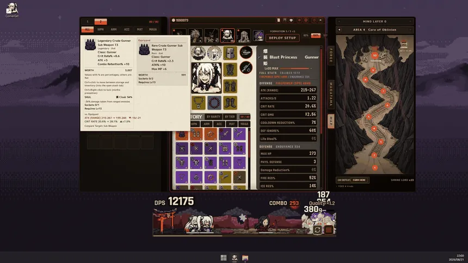Viewport: 468px width, 263px height.
Task: Select the highlighted 100% option
Action: click(316, 35)
